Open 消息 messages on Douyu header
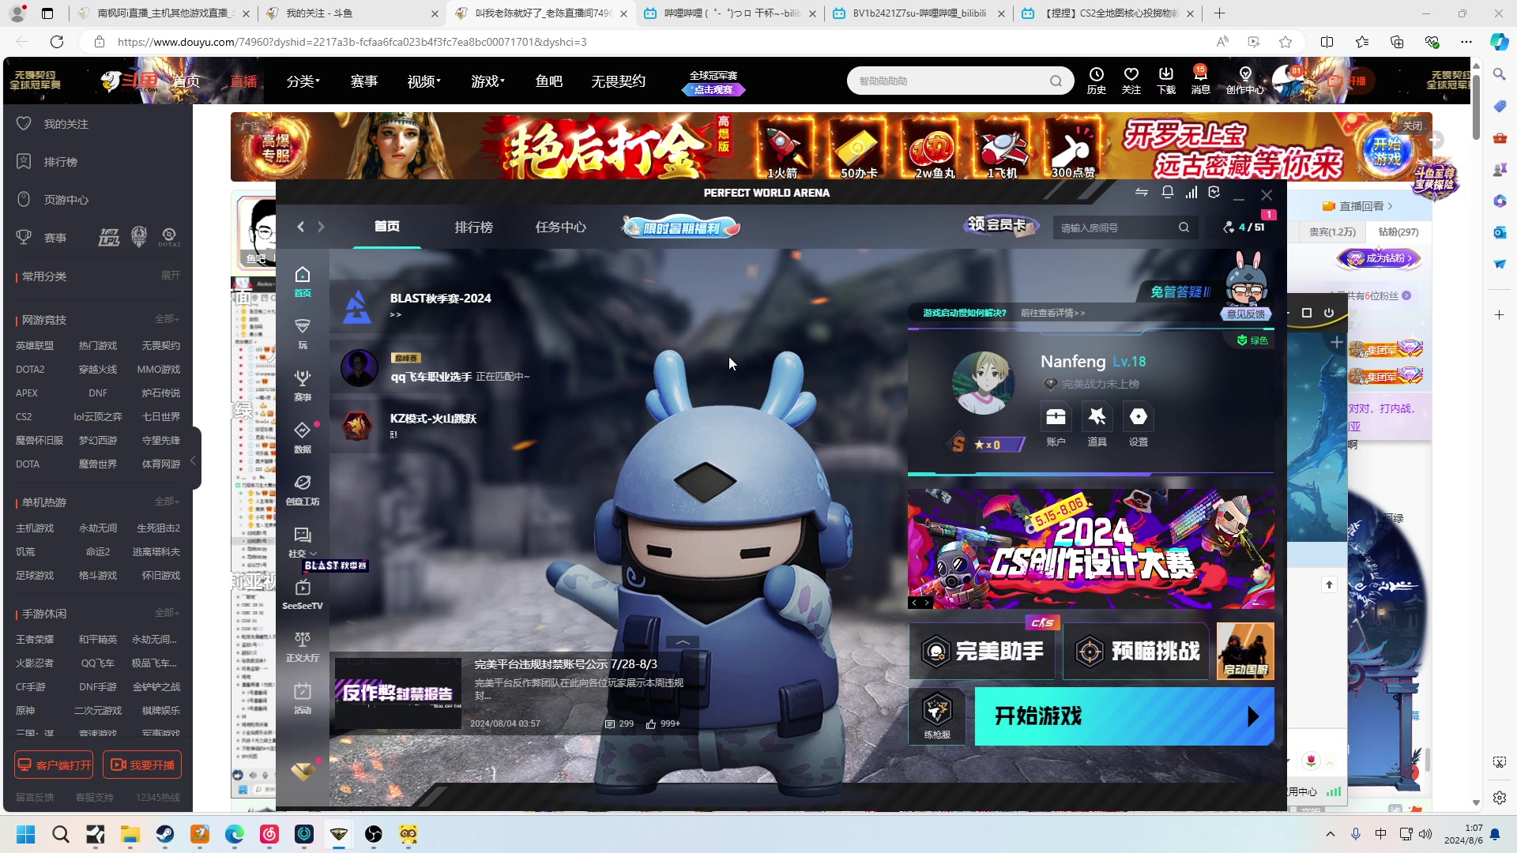1517x853 pixels. coord(1200,81)
